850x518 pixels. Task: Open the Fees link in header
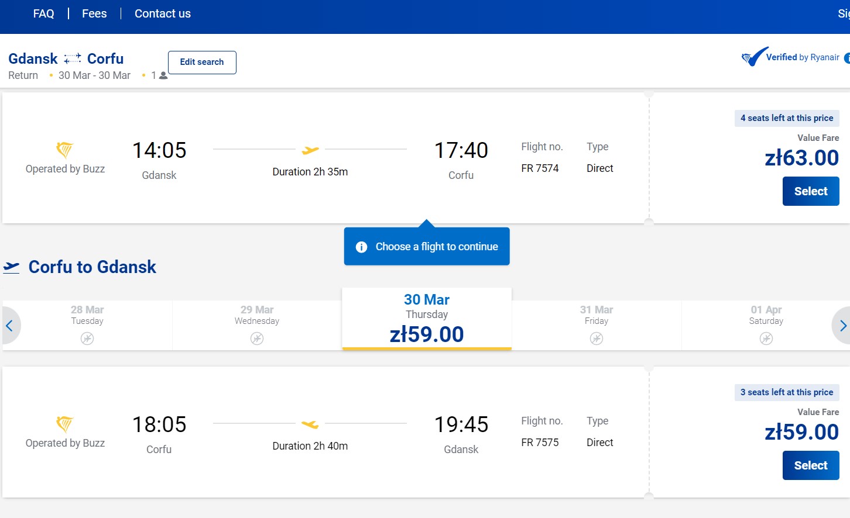pos(94,13)
